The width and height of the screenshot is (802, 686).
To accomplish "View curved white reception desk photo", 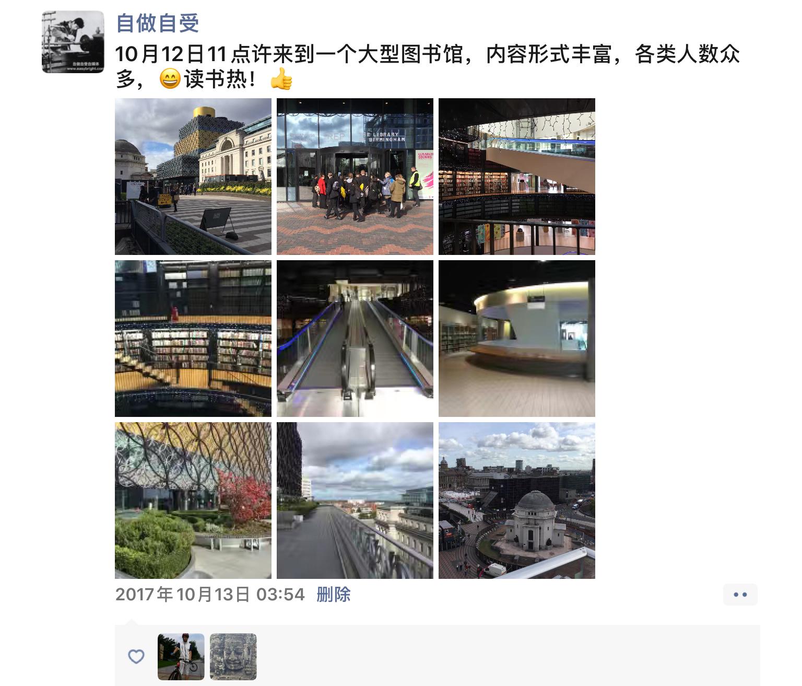I will (517, 339).
